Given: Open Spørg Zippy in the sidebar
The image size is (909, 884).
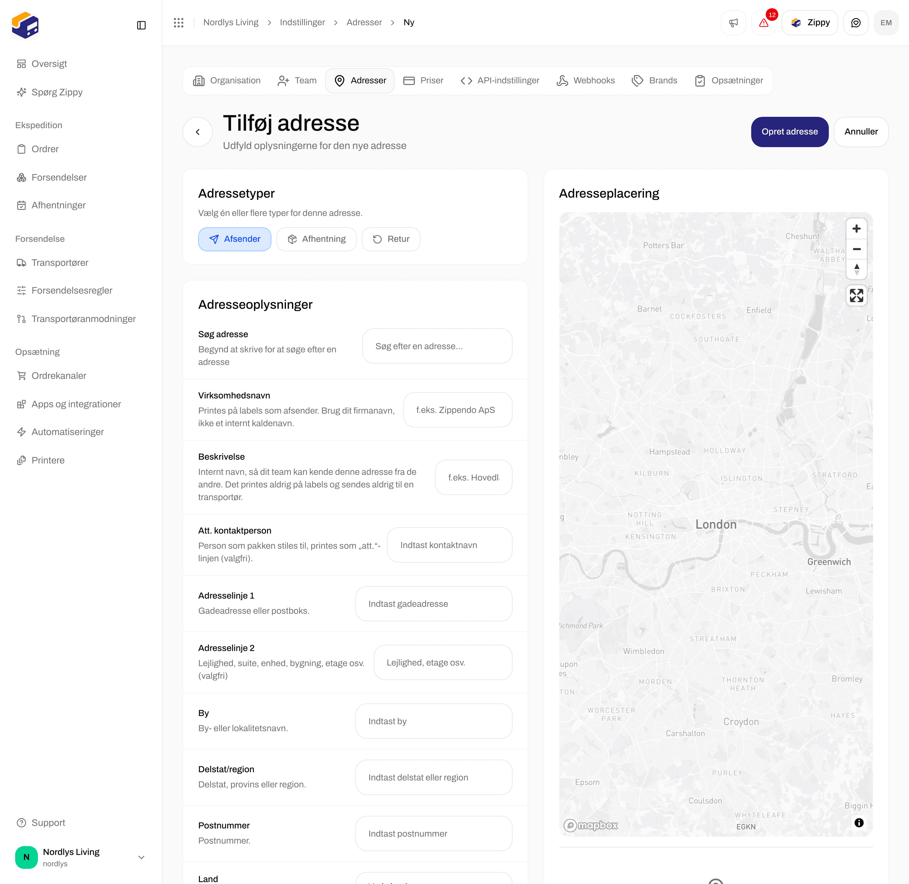Looking at the screenshot, I should click(81, 92).
